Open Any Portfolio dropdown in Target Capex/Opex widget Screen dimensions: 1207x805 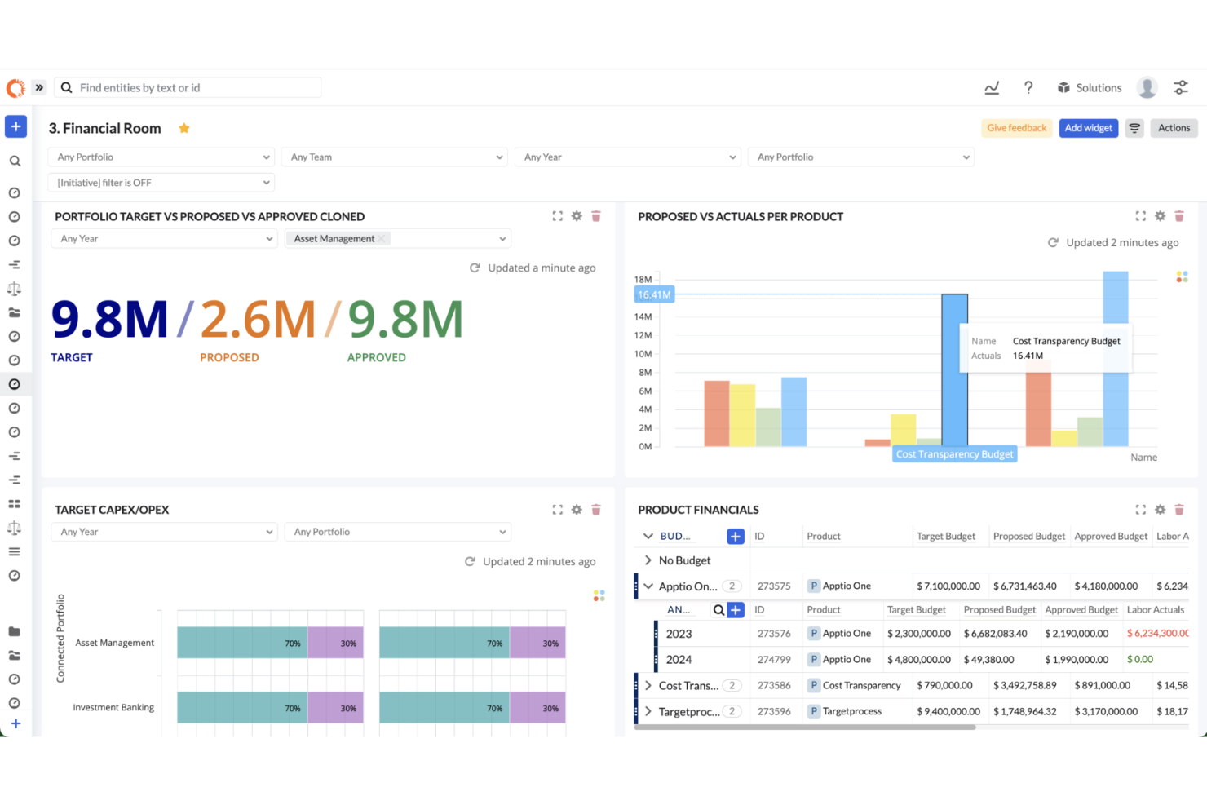pyautogui.click(x=398, y=532)
